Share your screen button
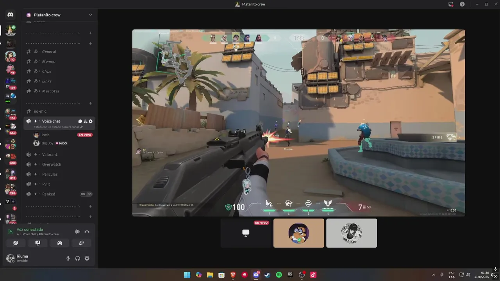500x281 pixels. coord(38,243)
